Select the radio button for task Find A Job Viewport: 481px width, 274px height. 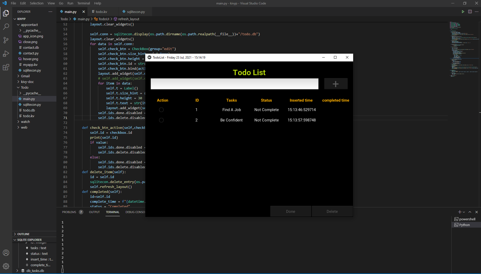162,110
